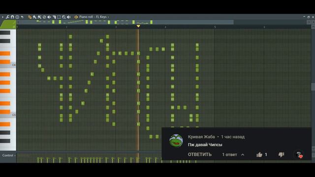
Task: Select the Slice tool
Action: (x=54, y=17)
